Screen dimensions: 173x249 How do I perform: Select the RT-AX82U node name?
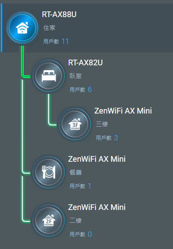85,63
